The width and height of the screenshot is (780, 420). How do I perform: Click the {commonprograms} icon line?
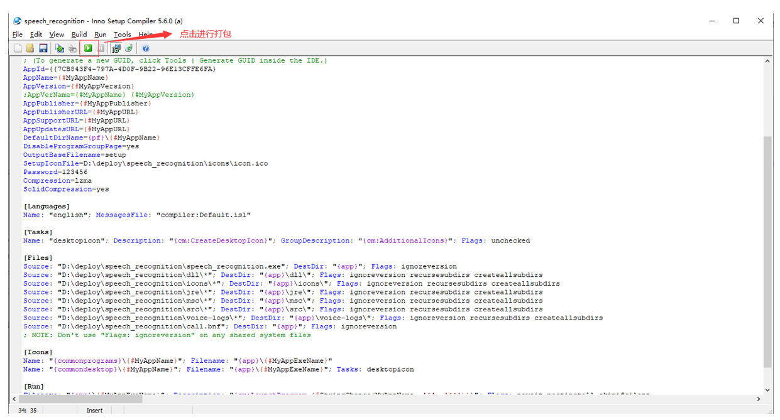pos(178,361)
